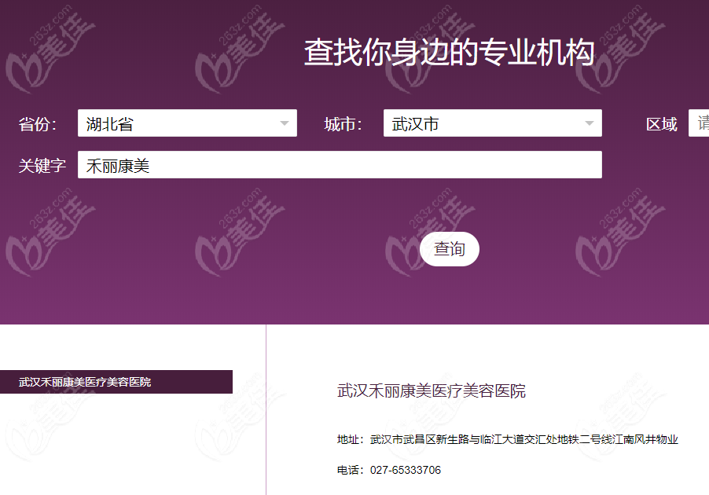Click the 关键字 label
This screenshot has width=709, height=495.
(x=42, y=166)
